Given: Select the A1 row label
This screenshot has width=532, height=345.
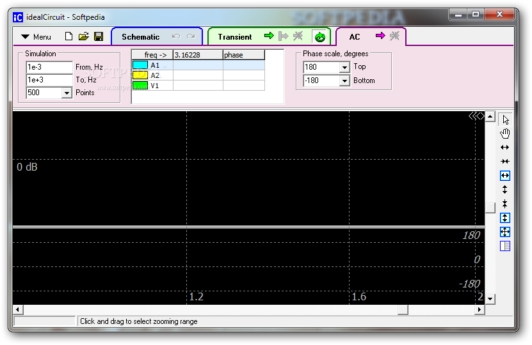Looking at the screenshot, I should tap(155, 65).
